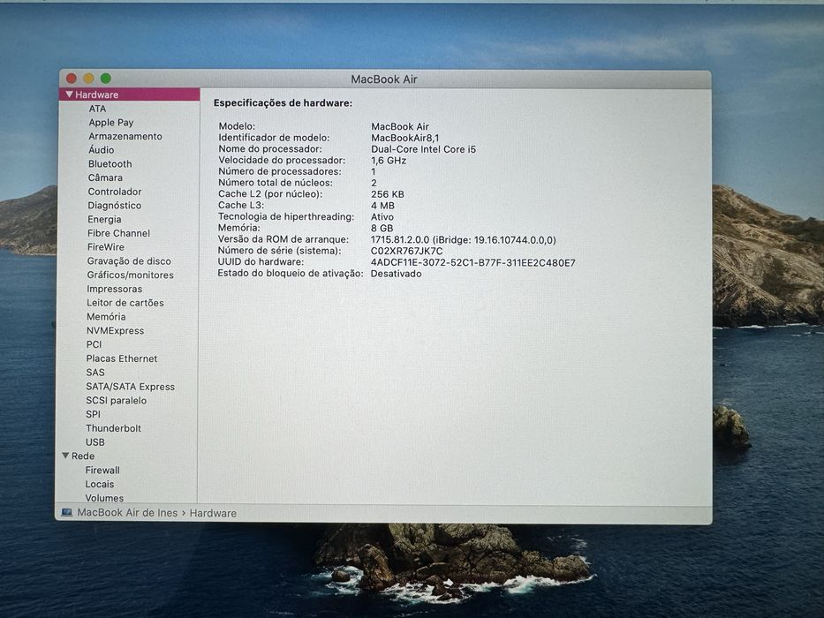The width and height of the screenshot is (824, 618).
Task: Click the boot ROM version value
Action: (x=463, y=240)
